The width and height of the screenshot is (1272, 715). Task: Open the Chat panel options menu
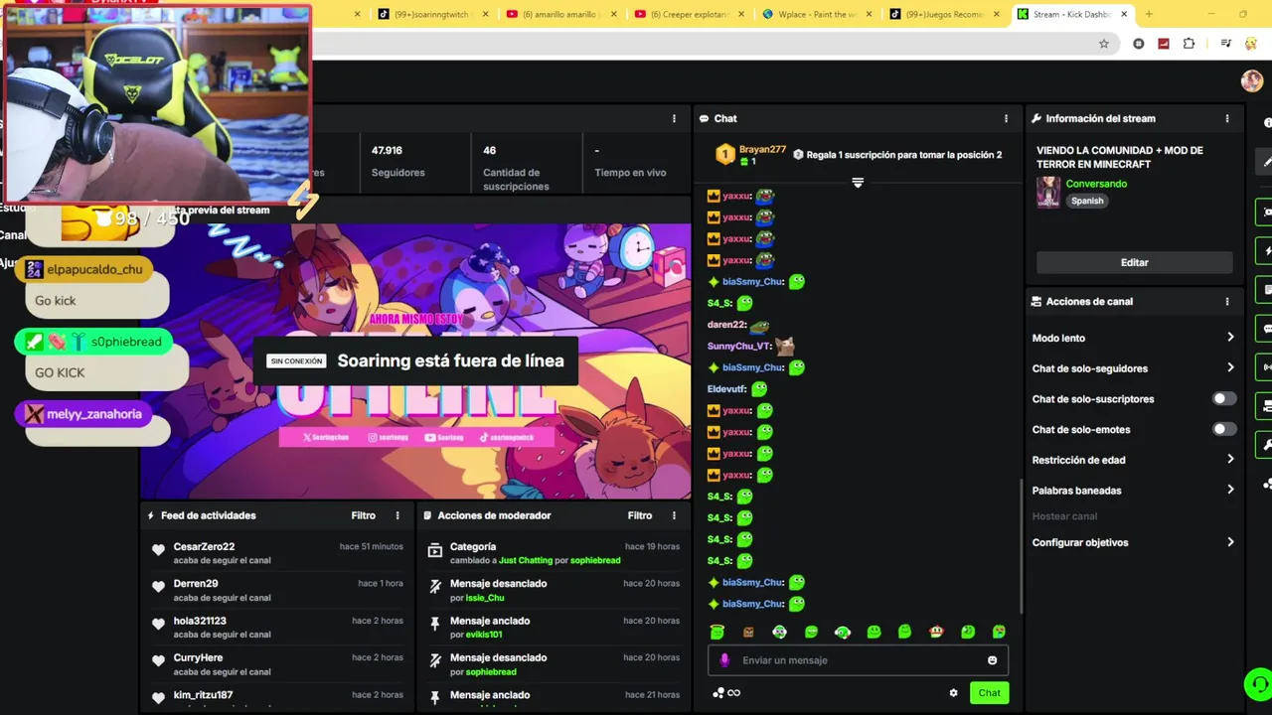(1006, 118)
